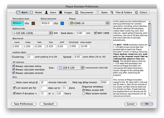
Task: Open the Plaque COMS 14 dropdown
Action: 89,23
